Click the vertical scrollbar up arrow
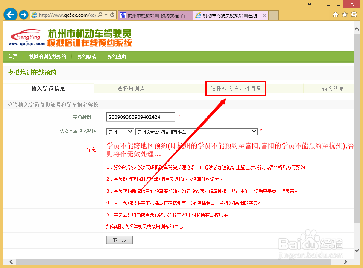The height and width of the screenshot is (268, 363). 357,29
